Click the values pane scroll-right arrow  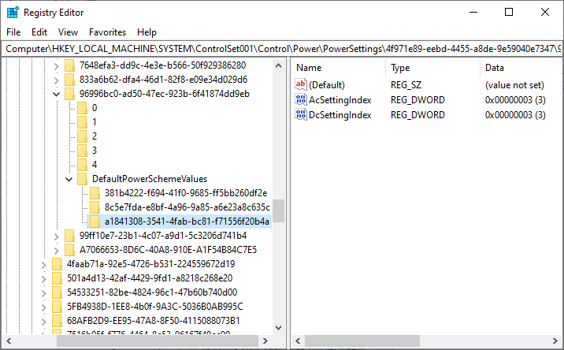pos(555,341)
